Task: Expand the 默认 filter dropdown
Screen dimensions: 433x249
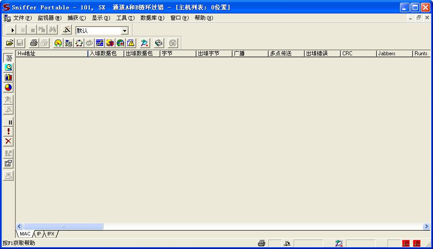Action: click(x=124, y=31)
